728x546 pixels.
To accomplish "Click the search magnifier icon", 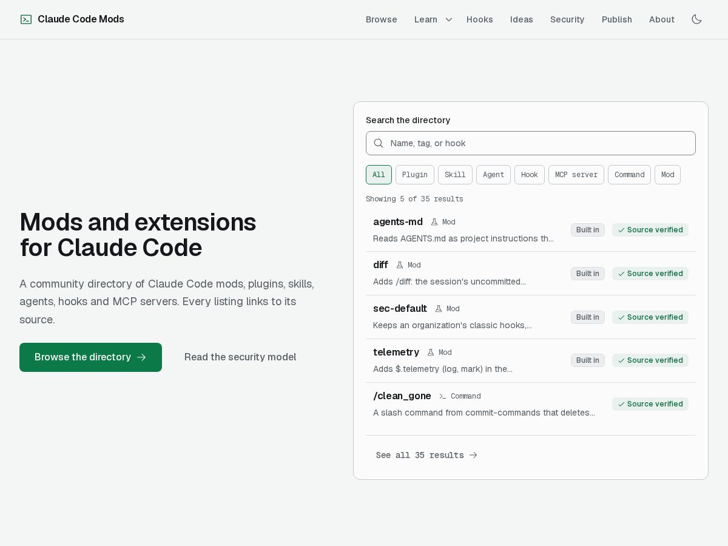I will pyautogui.click(x=379, y=143).
